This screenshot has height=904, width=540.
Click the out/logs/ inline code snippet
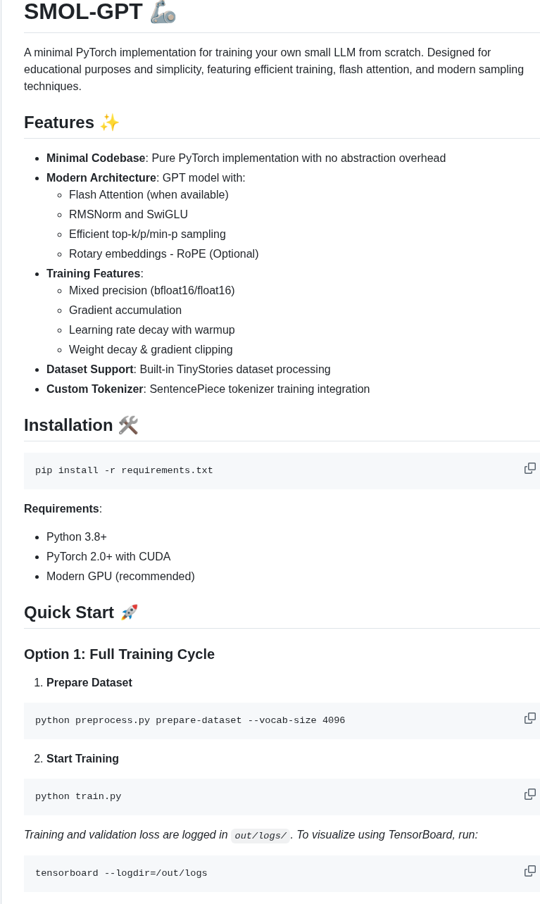click(260, 836)
